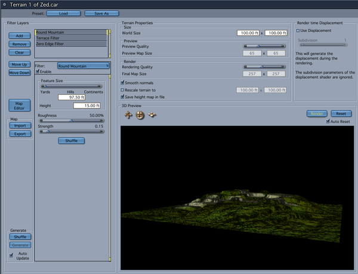Click the preset Load button
The height and width of the screenshot is (274, 358).
pos(63,13)
